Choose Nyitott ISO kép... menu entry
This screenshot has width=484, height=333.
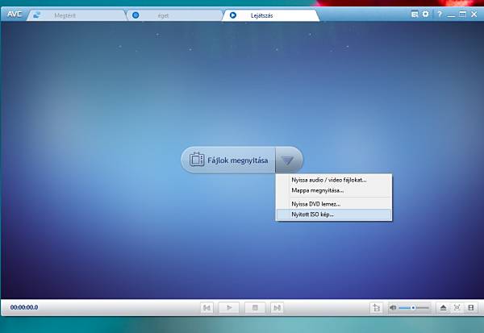coord(334,214)
